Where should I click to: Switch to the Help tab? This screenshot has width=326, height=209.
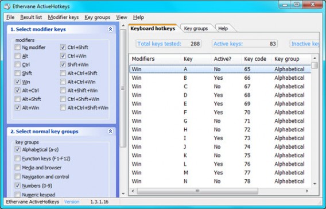[x=223, y=29]
